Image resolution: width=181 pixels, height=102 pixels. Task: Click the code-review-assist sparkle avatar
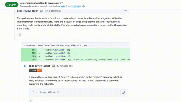click(25, 66)
